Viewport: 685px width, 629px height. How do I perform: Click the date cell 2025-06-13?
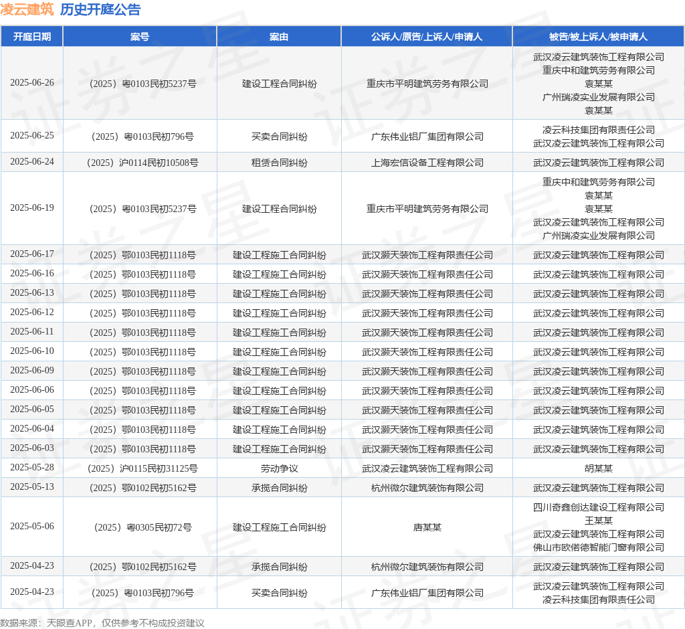[x=32, y=292]
